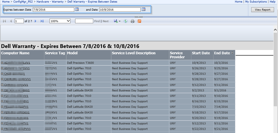Open My Subscriptions

click(256, 2)
